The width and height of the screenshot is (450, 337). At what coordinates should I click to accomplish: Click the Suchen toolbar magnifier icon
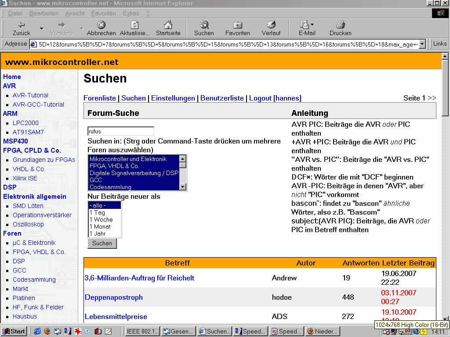[x=204, y=25]
